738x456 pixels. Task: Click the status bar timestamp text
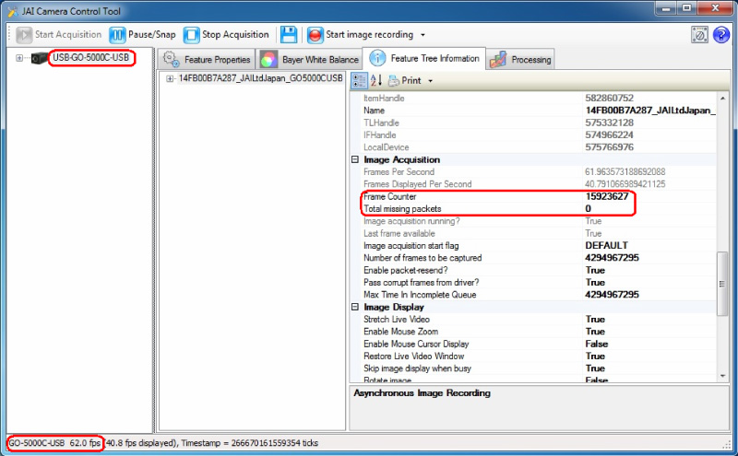click(x=249, y=443)
